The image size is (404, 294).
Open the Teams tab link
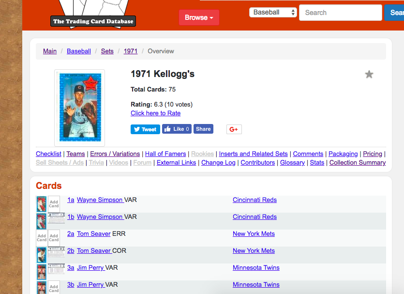click(76, 154)
